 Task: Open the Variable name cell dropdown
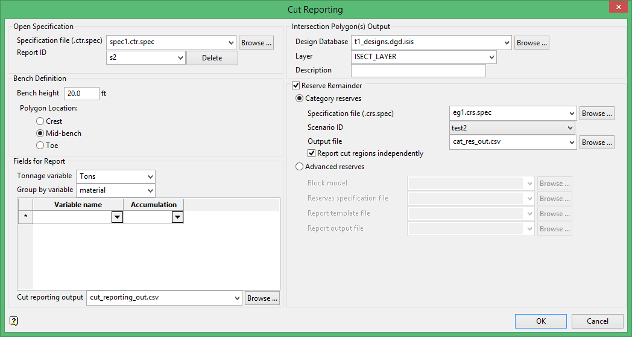tap(117, 217)
